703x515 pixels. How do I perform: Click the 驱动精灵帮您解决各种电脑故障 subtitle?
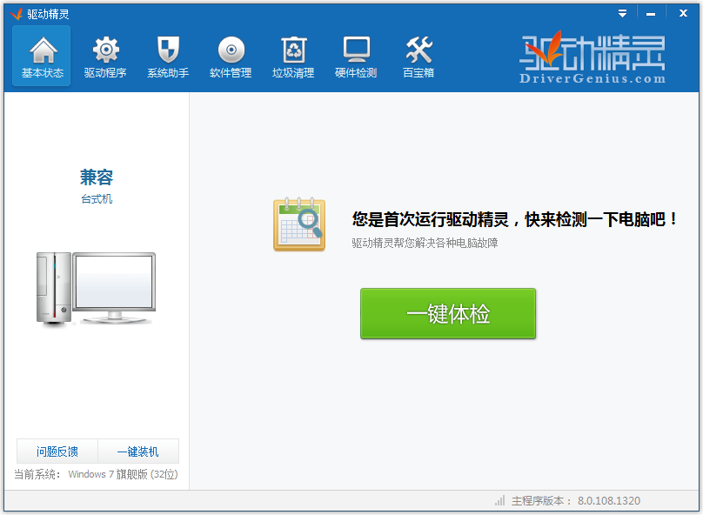click(x=425, y=243)
